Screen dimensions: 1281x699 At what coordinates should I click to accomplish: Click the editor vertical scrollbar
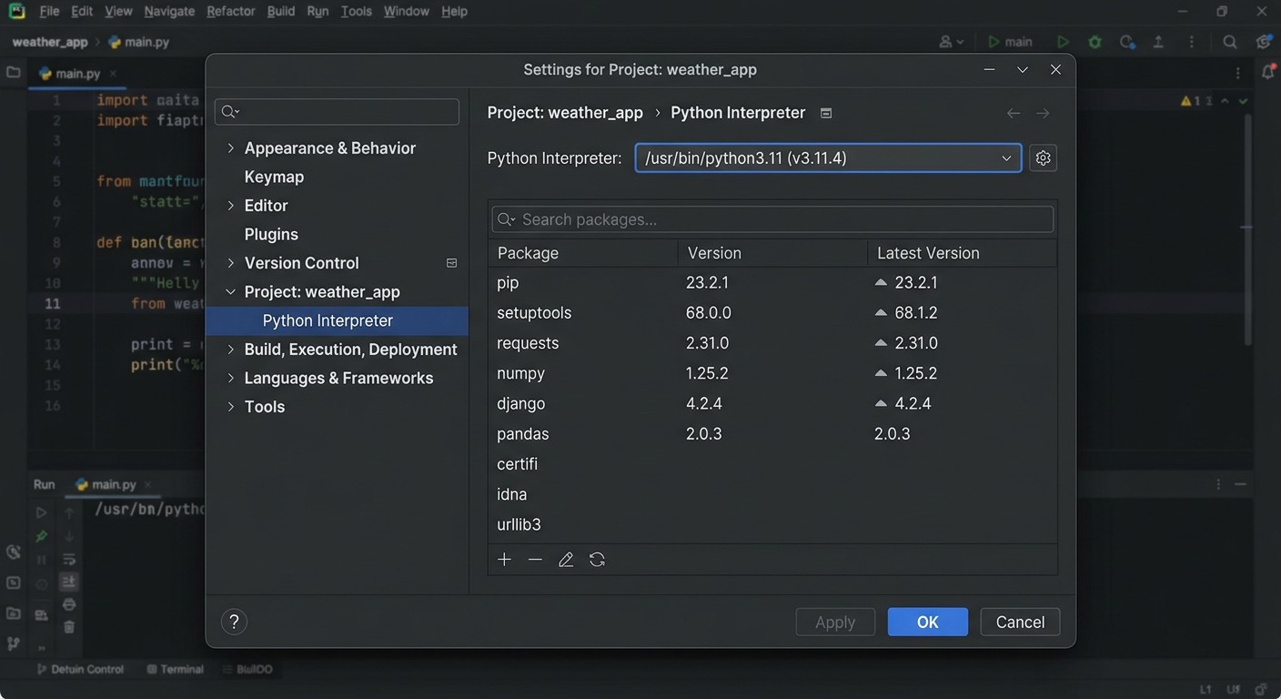[1247, 228]
